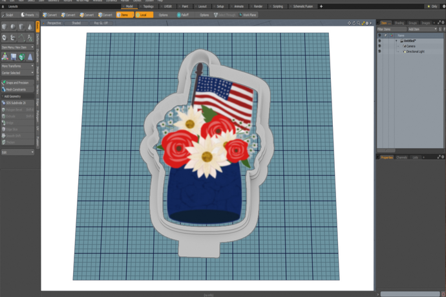This screenshot has width=446, height=297.
Task: Click the yellow viewport maximize icon
Action: [363, 23]
